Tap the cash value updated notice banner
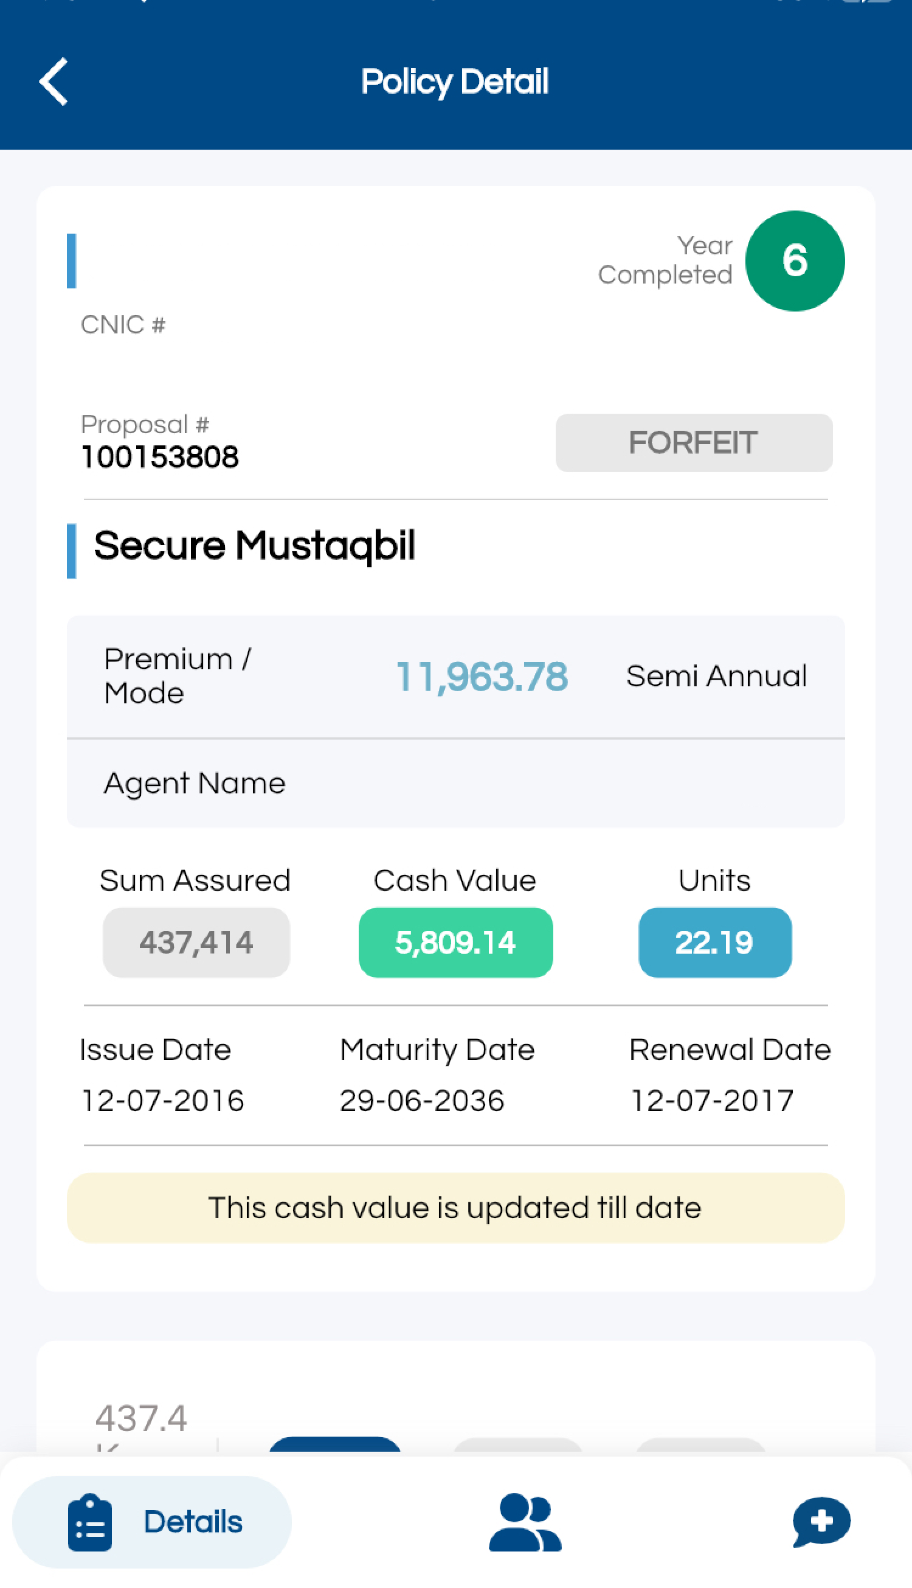The height and width of the screenshot is (1588, 912). point(455,1208)
